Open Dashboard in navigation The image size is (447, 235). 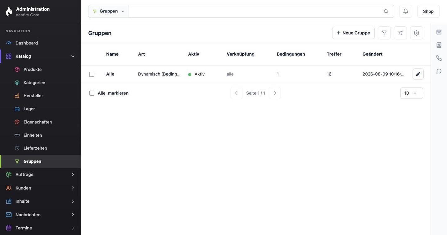pyautogui.click(x=41, y=43)
